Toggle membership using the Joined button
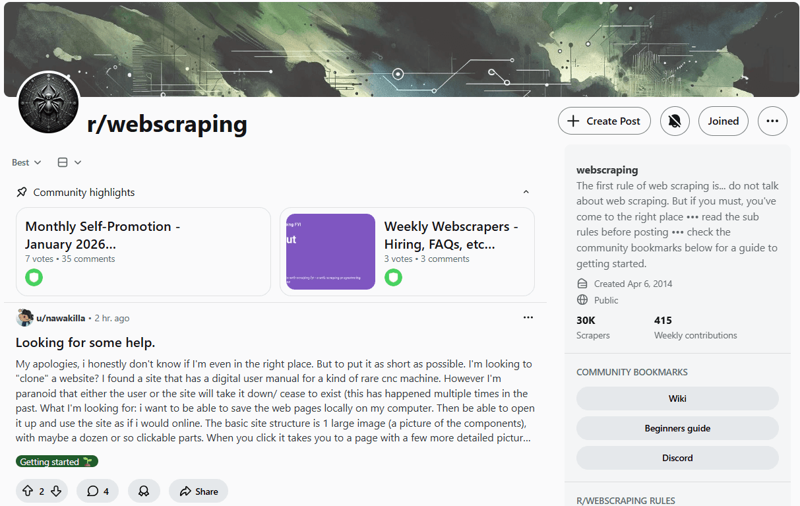The height and width of the screenshot is (506, 800). click(723, 121)
